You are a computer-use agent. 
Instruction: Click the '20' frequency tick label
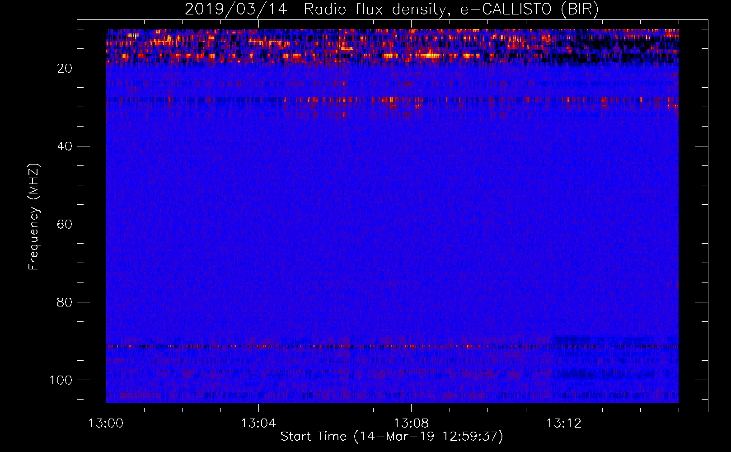(x=65, y=68)
